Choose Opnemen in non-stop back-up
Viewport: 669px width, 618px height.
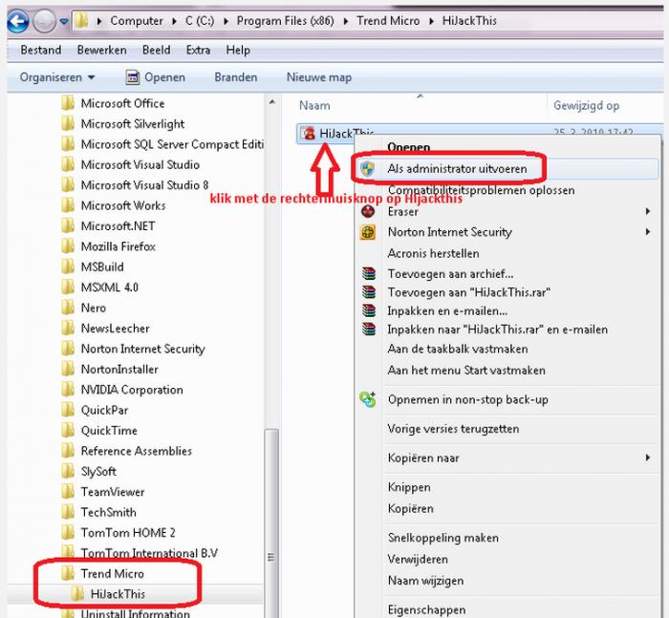click(468, 399)
